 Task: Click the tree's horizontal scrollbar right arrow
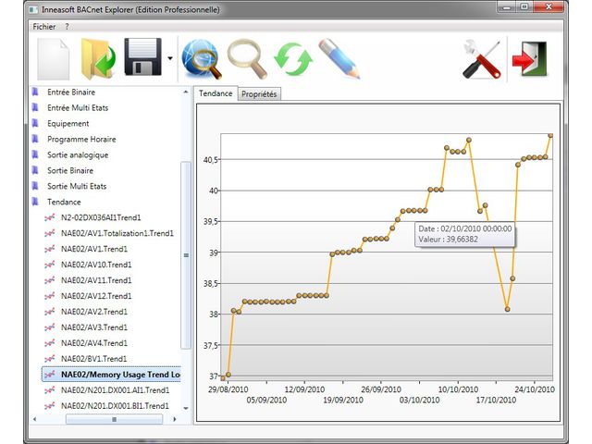pos(175,419)
